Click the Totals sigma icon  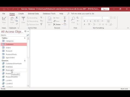tap(65, 18)
